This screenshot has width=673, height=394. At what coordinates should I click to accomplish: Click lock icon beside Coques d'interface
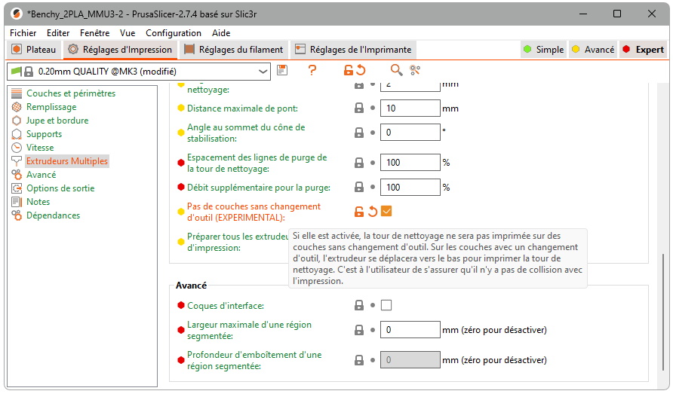tap(360, 305)
